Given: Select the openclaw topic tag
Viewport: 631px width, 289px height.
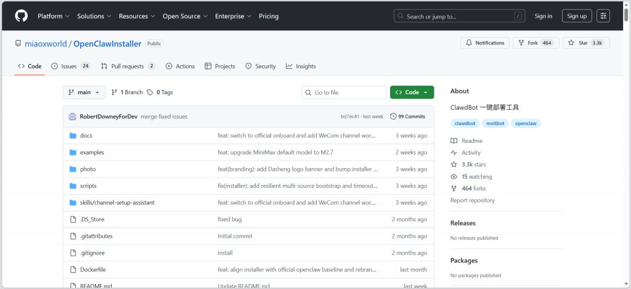Looking at the screenshot, I should tap(526, 124).
